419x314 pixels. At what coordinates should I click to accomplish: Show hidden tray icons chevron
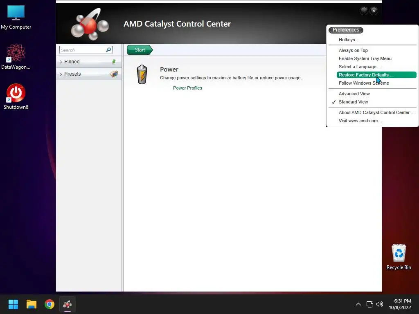[x=358, y=304]
